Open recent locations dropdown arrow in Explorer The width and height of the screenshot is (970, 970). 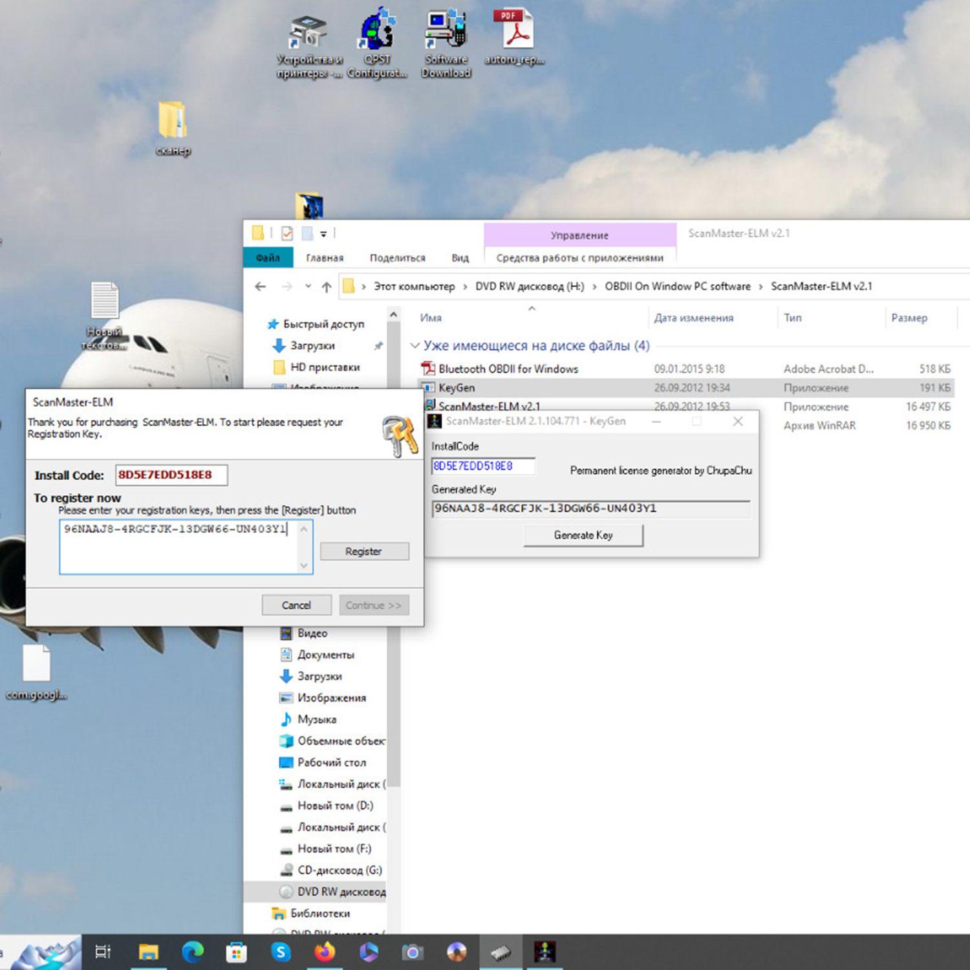point(308,286)
